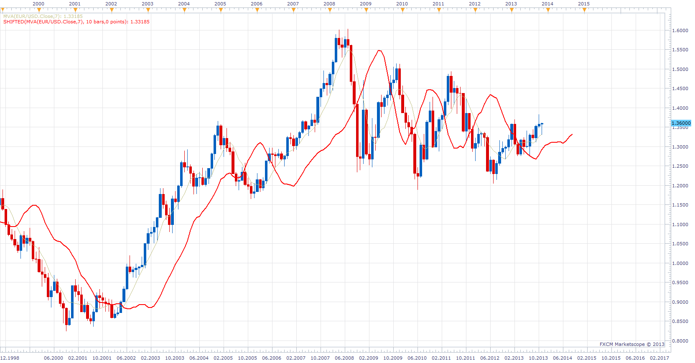Click the orange triangle under 2004
This screenshot has width=695, height=363.
pyautogui.click(x=184, y=10)
